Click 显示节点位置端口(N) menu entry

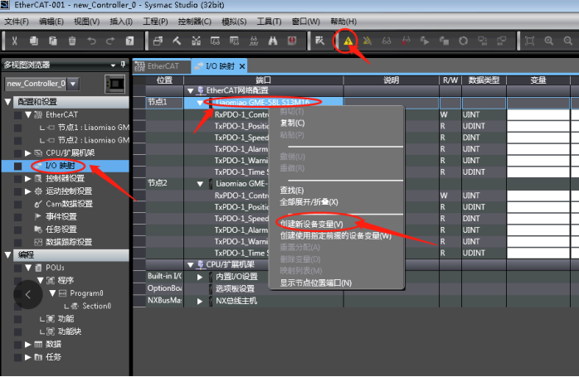coord(316,283)
